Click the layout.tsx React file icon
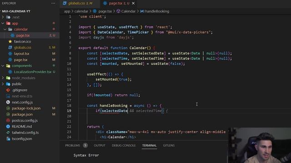The width and height of the screenshot is (291, 163). pyautogui.click(x=10, y=53)
